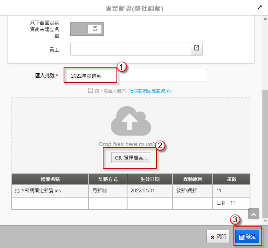Expand the dialog to full screen
This screenshot has height=248, width=268.
[x=260, y=8]
